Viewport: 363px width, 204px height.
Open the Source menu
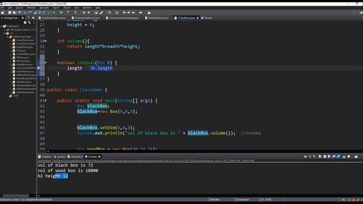(19, 7)
